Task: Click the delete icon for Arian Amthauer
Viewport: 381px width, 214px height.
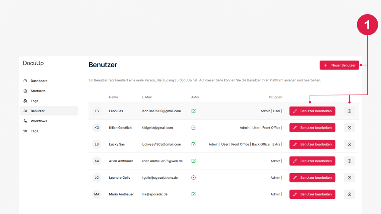Action: pyautogui.click(x=349, y=161)
